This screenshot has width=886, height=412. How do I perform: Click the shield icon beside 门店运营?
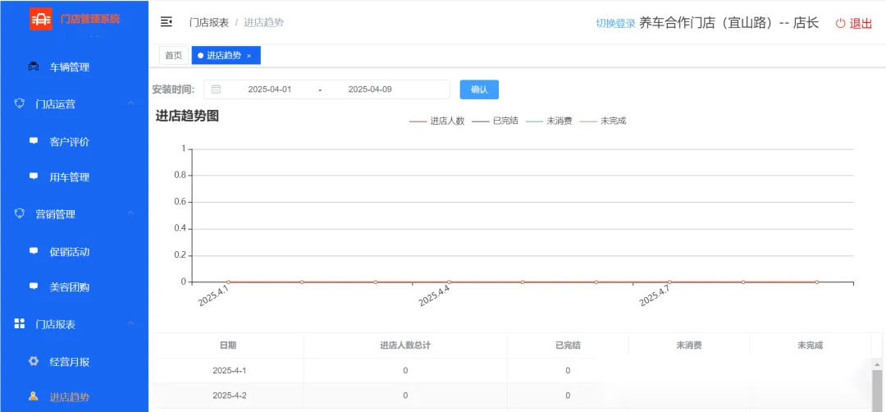pos(19,104)
